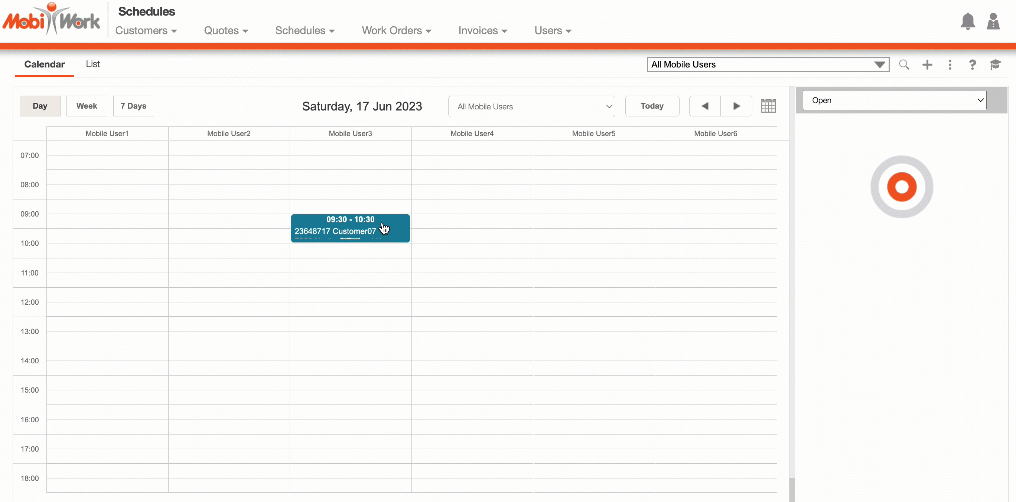This screenshot has width=1016, height=502.
Task: Switch to Day view
Action: [x=40, y=106]
